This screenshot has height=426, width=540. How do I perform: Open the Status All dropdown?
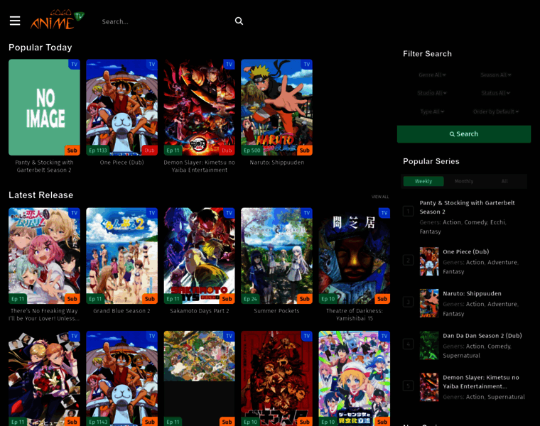pyautogui.click(x=495, y=93)
